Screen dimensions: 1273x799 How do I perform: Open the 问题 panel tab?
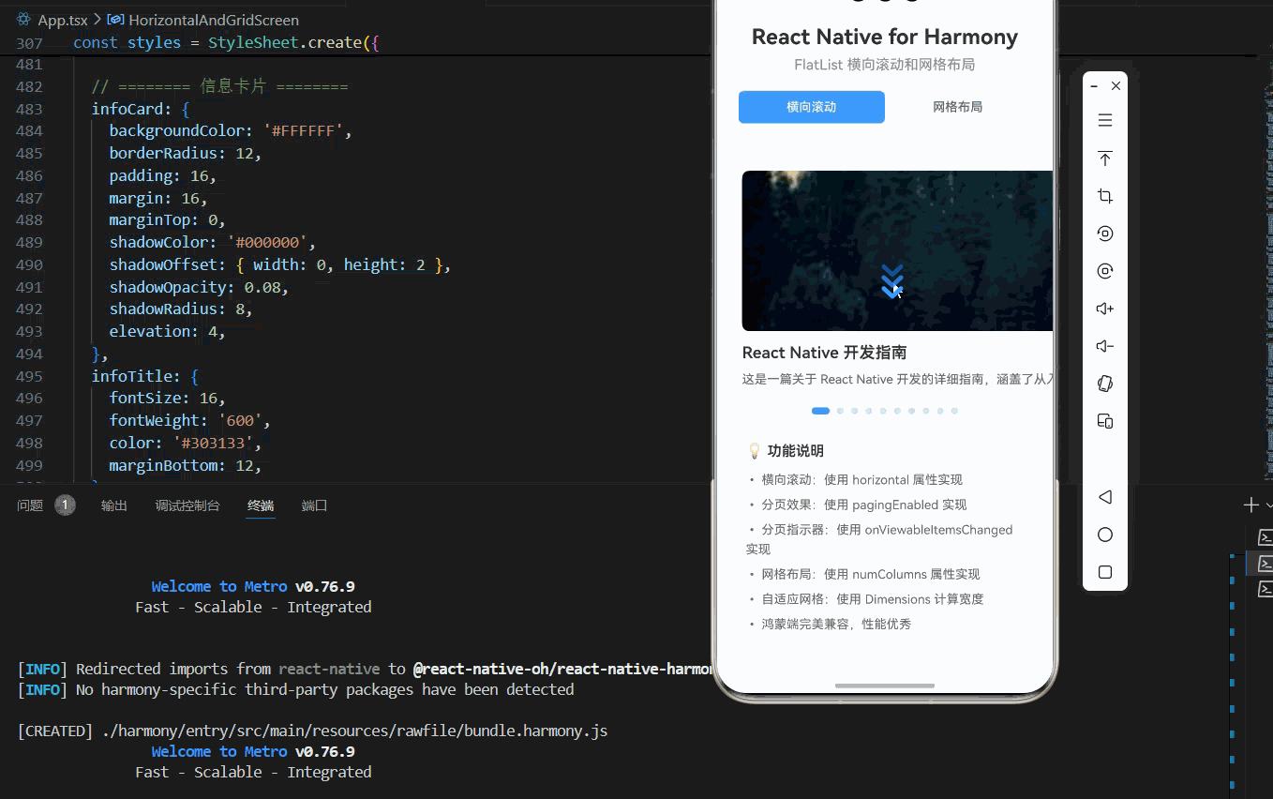point(30,505)
